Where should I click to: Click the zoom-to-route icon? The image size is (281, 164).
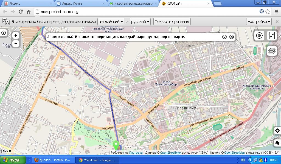tap(272, 36)
